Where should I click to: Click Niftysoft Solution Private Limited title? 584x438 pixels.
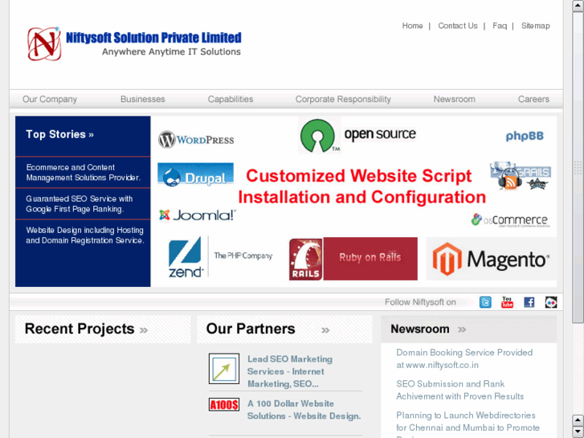(x=153, y=38)
